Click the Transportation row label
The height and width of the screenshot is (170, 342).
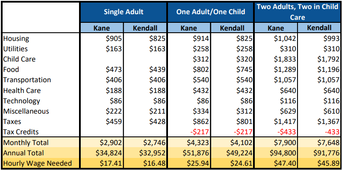point(27,80)
